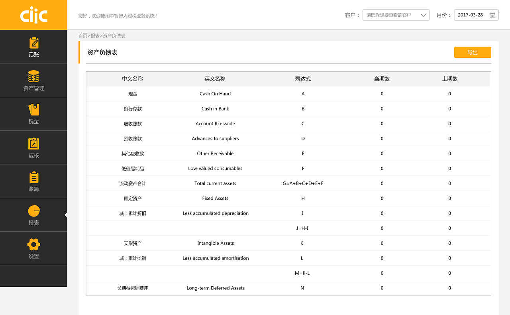Image resolution: width=510 pixels, height=315 pixels.
Task: Open 资产管理 coin stack icon
Action: (33, 76)
